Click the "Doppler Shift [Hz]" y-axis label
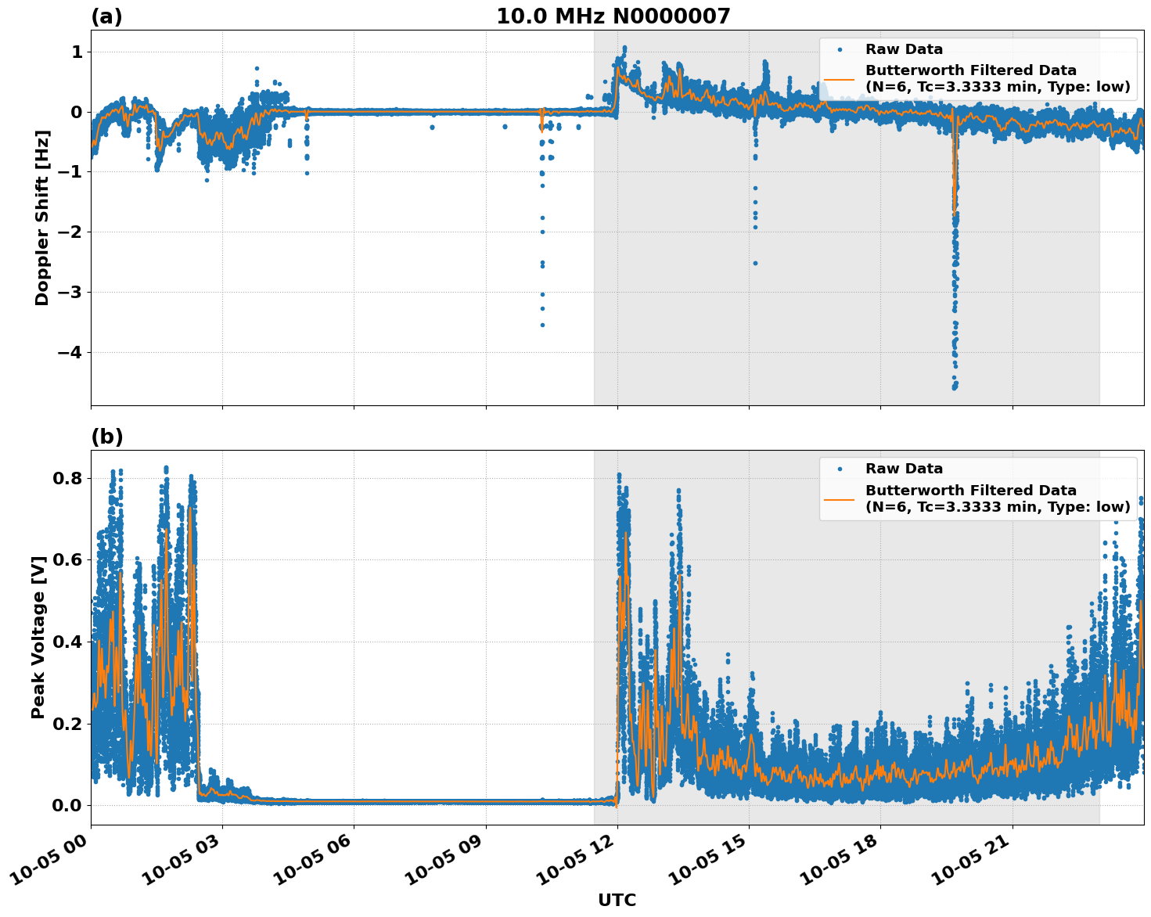The width and height of the screenshot is (1151, 917). click(42, 218)
